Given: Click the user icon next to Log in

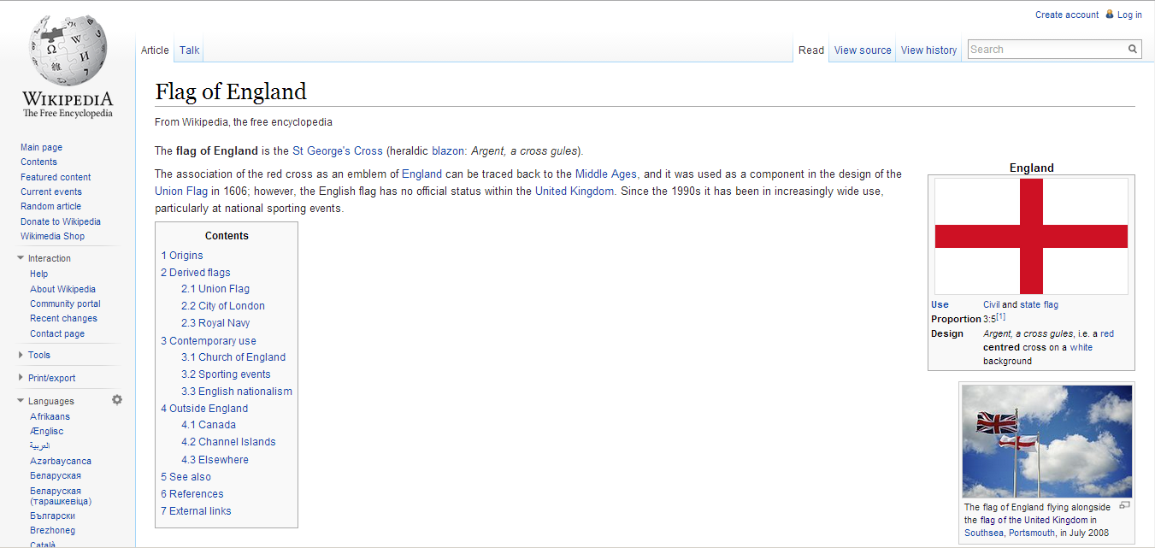Looking at the screenshot, I should pyautogui.click(x=1110, y=15).
